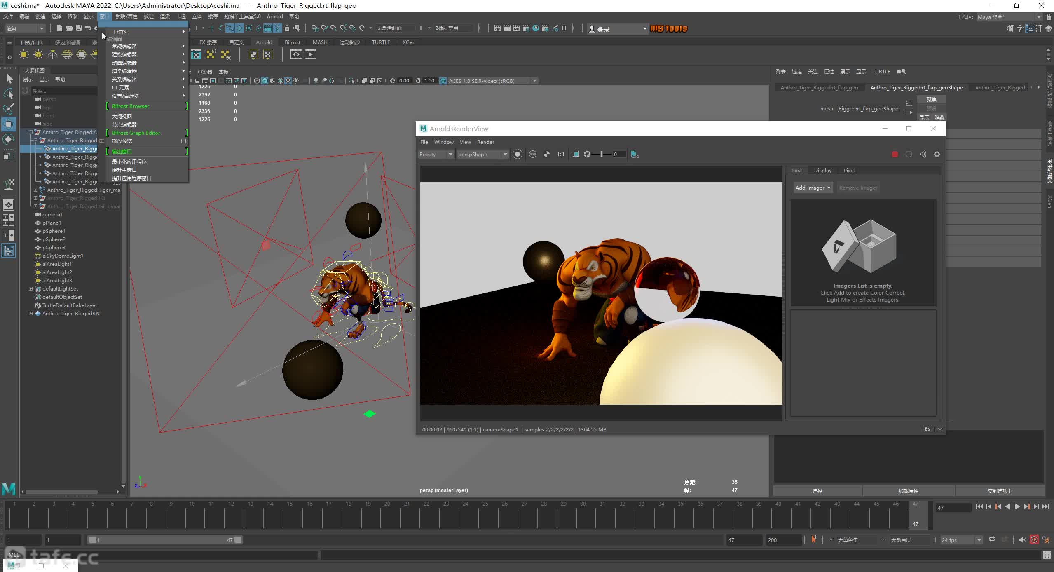This screenshot has height=572, width=1054.
Task: Play the animation forwards
Action: (x=1017, y=507)
